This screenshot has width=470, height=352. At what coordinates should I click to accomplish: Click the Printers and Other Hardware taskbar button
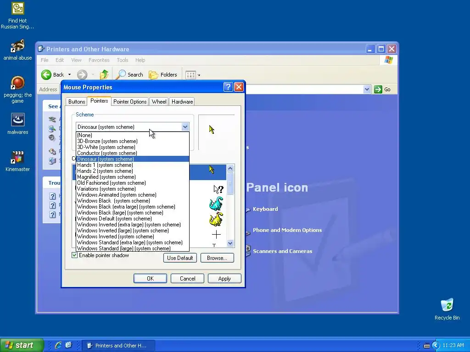pos(118,346)
